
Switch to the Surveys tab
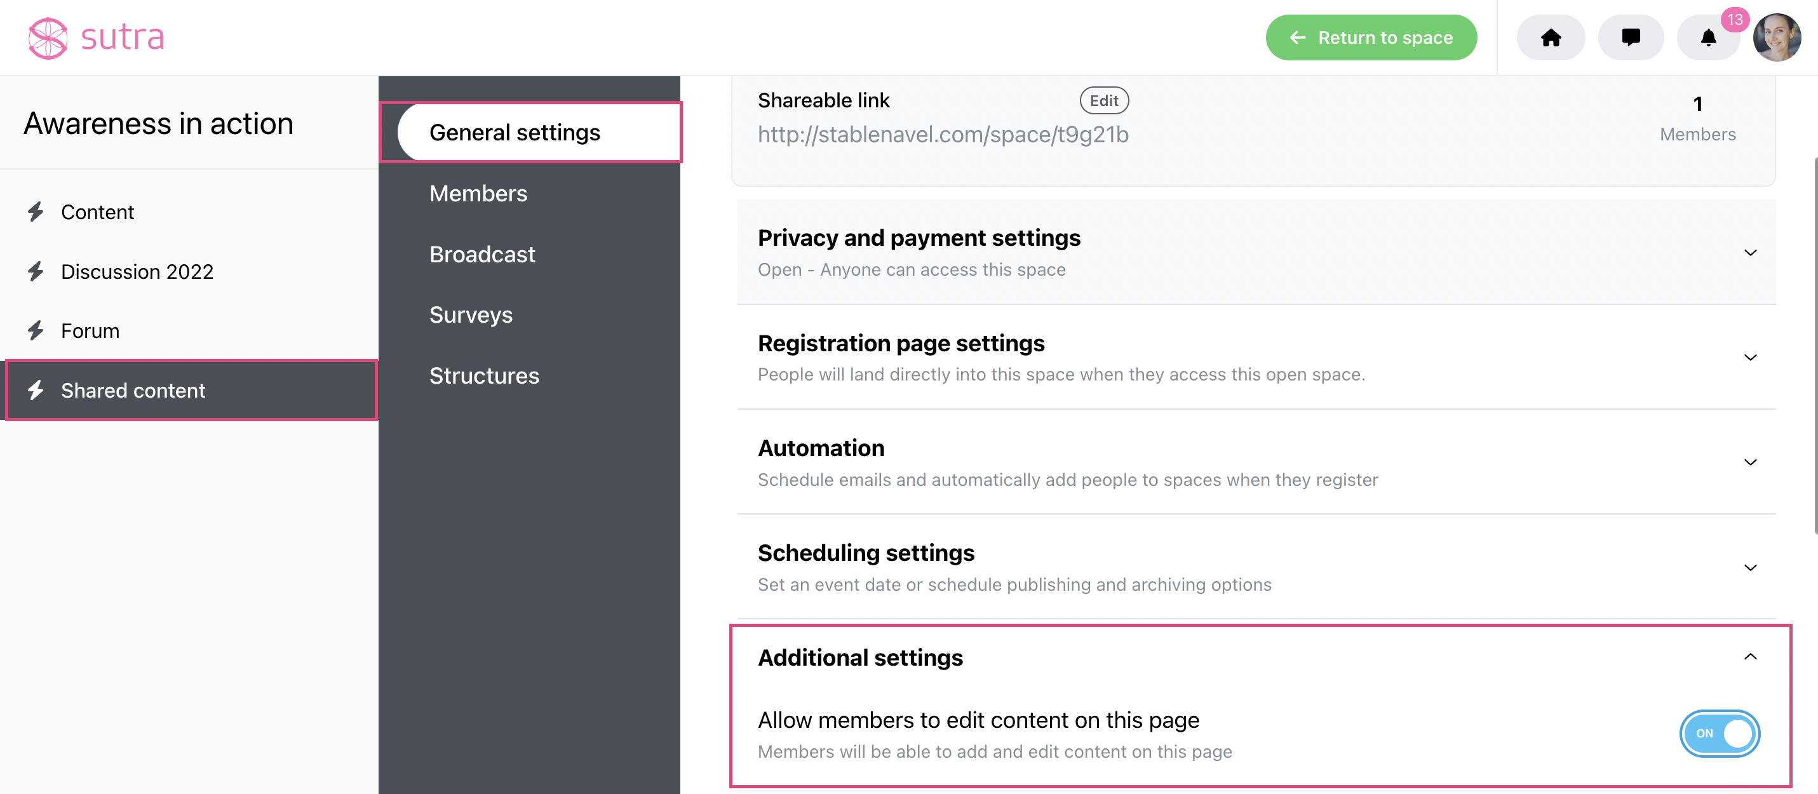click(471, 315)
